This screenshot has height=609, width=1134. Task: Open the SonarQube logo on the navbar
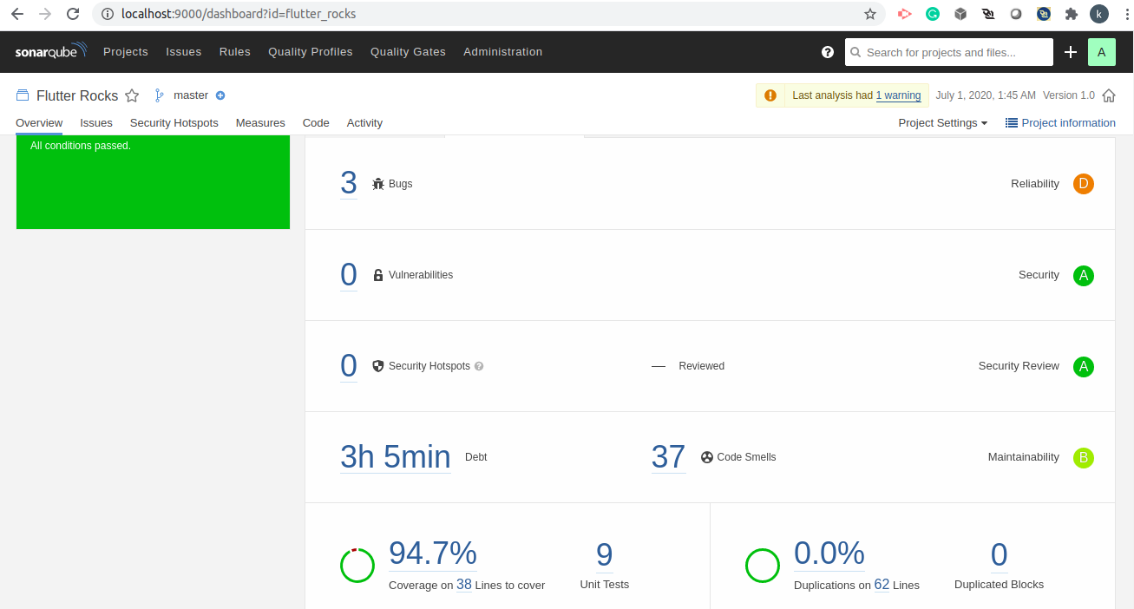(50, 51)
